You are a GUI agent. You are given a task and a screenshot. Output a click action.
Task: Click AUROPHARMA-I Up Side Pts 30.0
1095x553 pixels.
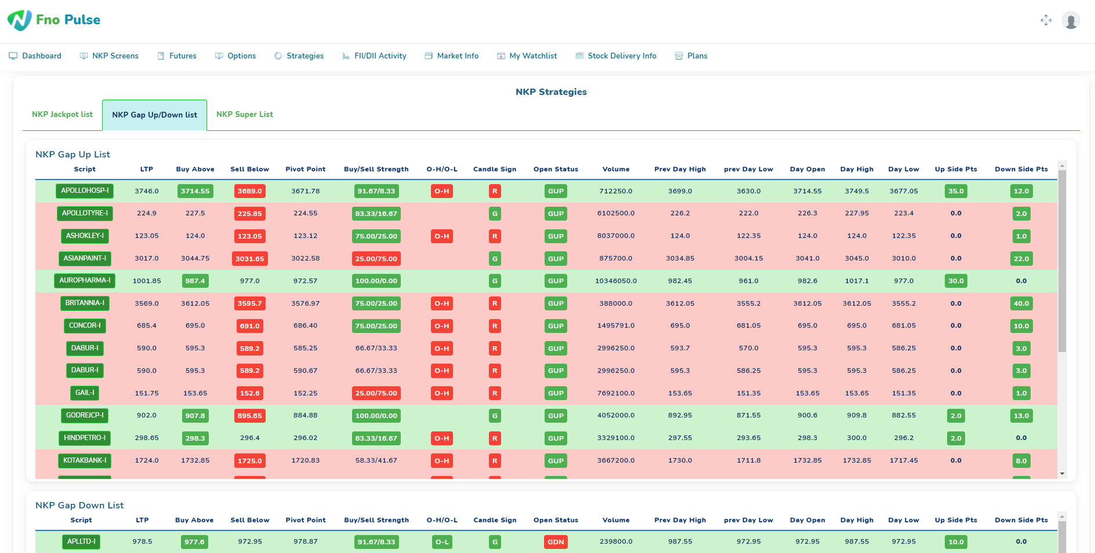point(956,281)
